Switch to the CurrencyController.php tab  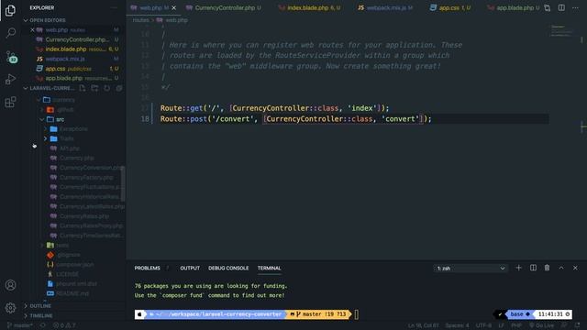tap(224, 8)
